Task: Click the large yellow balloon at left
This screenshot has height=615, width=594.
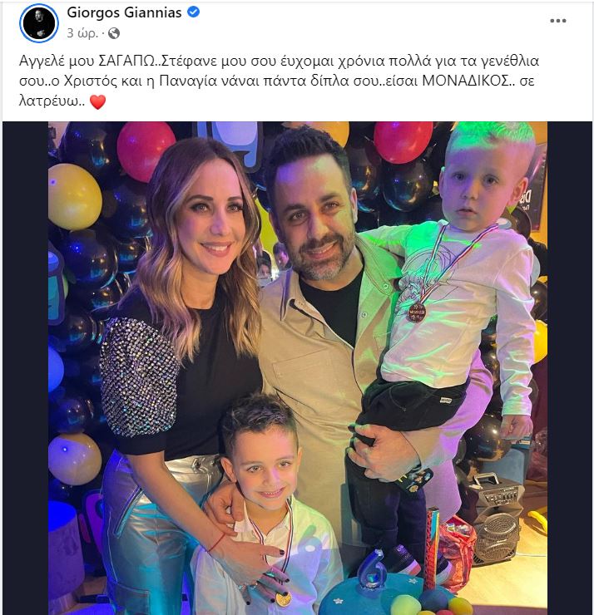Action: pos(74,196)
